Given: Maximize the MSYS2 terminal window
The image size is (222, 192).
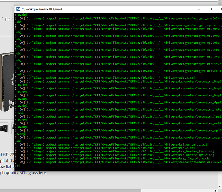Looking at the screenshot, I should [x=210, y=9].
